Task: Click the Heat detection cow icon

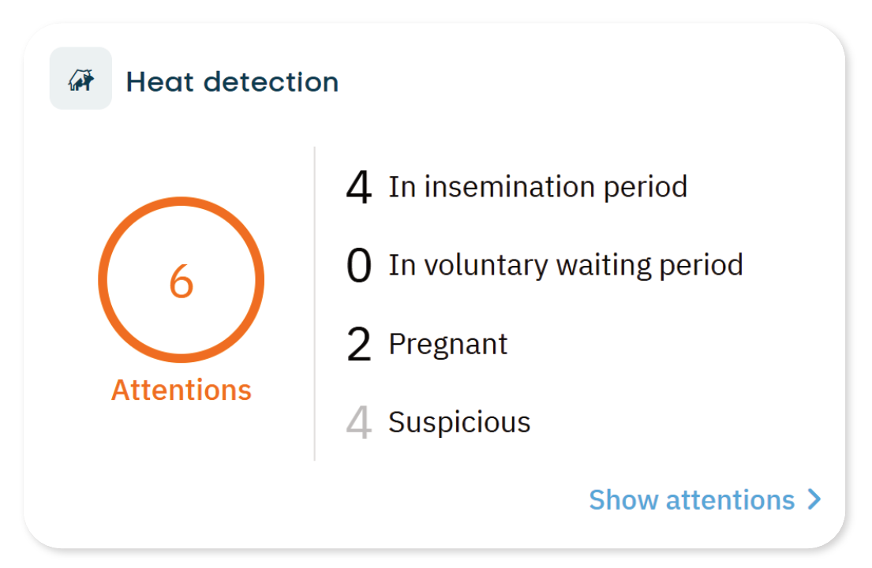Action: 80,79
